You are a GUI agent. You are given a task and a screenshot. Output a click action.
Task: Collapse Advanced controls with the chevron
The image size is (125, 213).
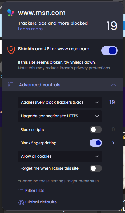coord(113,85)
